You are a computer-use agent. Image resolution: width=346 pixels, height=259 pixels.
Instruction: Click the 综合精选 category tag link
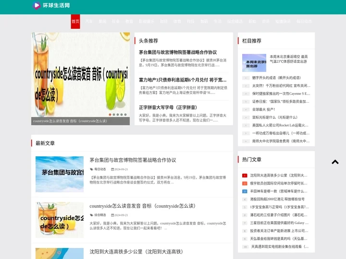[100, 215]
